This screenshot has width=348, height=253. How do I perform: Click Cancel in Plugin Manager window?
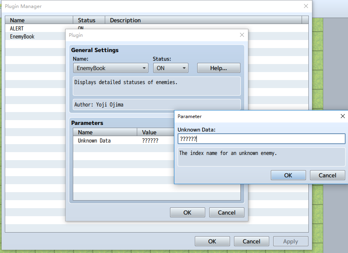252,241
